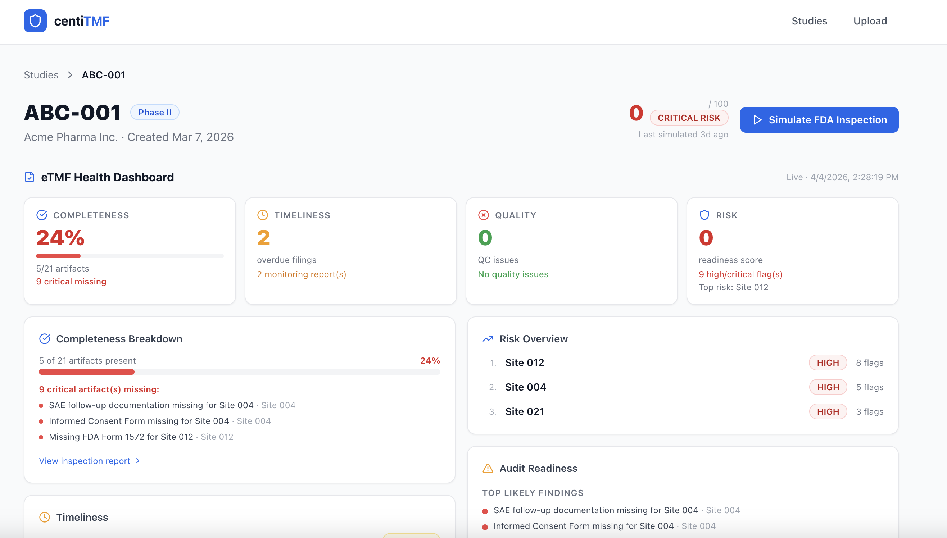Click the Quality X-circle icon

(484, 215)
